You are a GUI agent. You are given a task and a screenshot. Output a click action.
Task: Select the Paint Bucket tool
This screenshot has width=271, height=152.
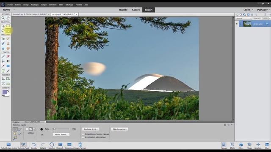[3, 61]
